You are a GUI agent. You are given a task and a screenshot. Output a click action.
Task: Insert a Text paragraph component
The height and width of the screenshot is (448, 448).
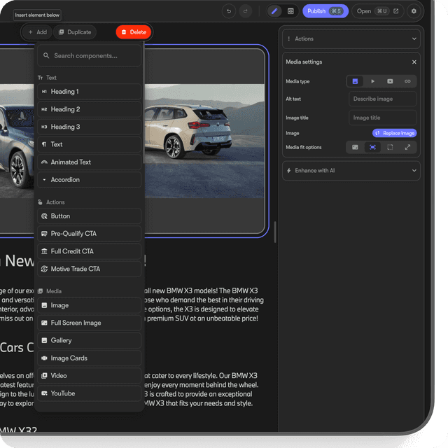click(x=89, y=145)
